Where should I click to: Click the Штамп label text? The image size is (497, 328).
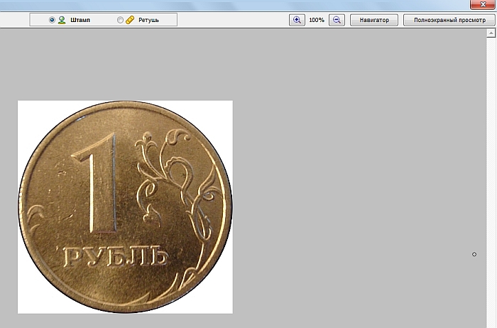[x=80, y=20]
